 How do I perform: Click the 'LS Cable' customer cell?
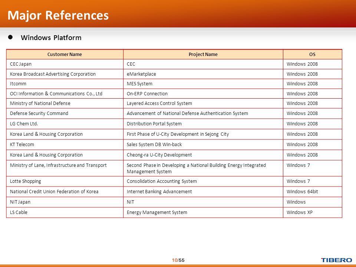pyautogui.click(x=65, y=212)
